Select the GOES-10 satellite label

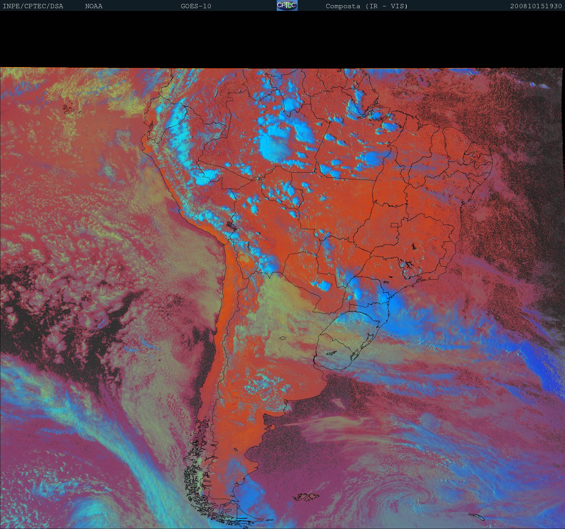(x=196, y=6)
